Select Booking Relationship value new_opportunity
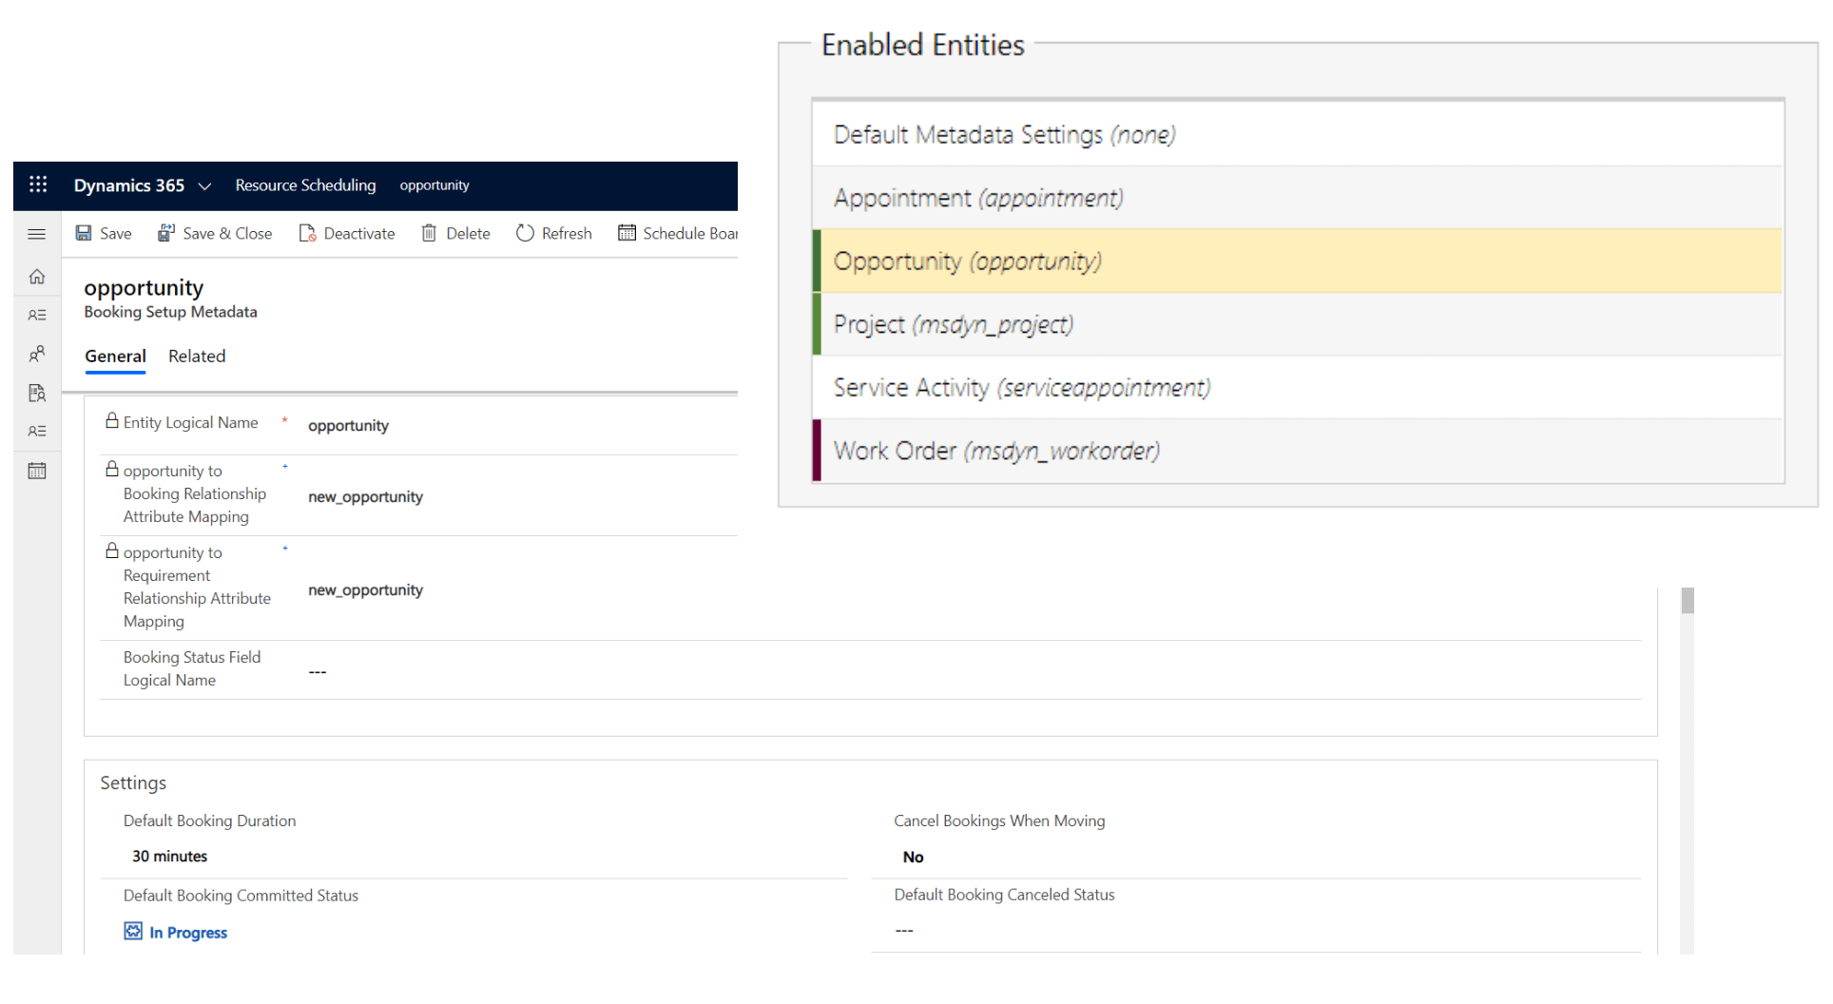 point(365,496)
